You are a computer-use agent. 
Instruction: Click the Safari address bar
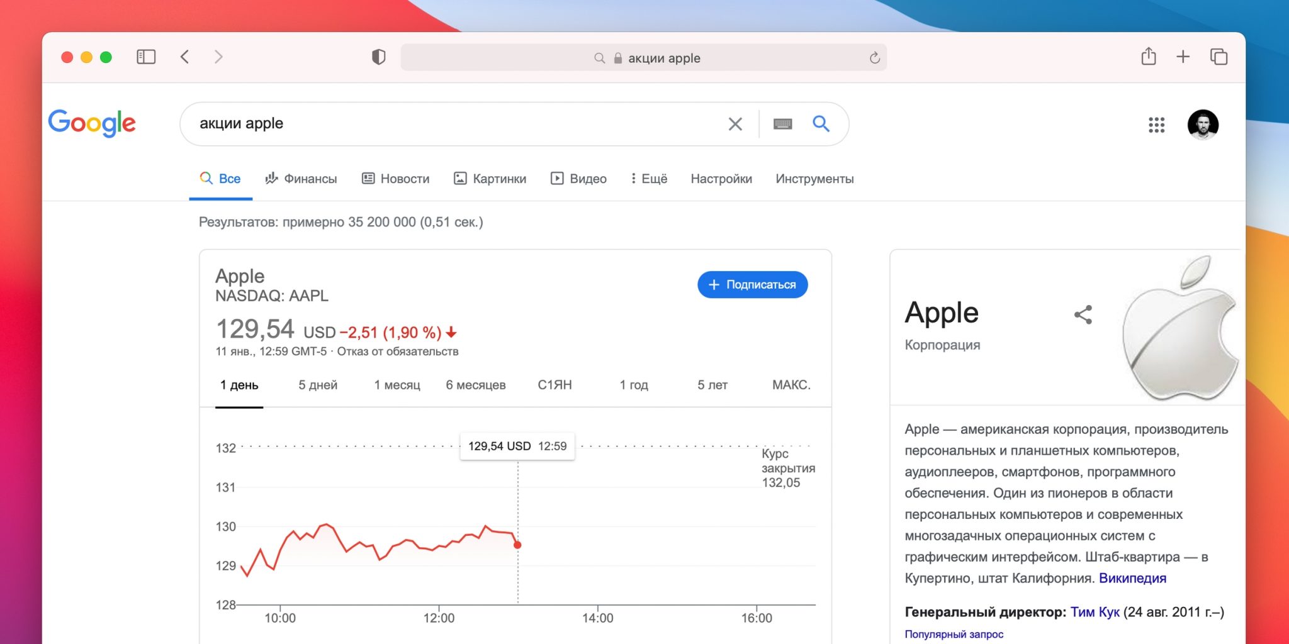643,58
